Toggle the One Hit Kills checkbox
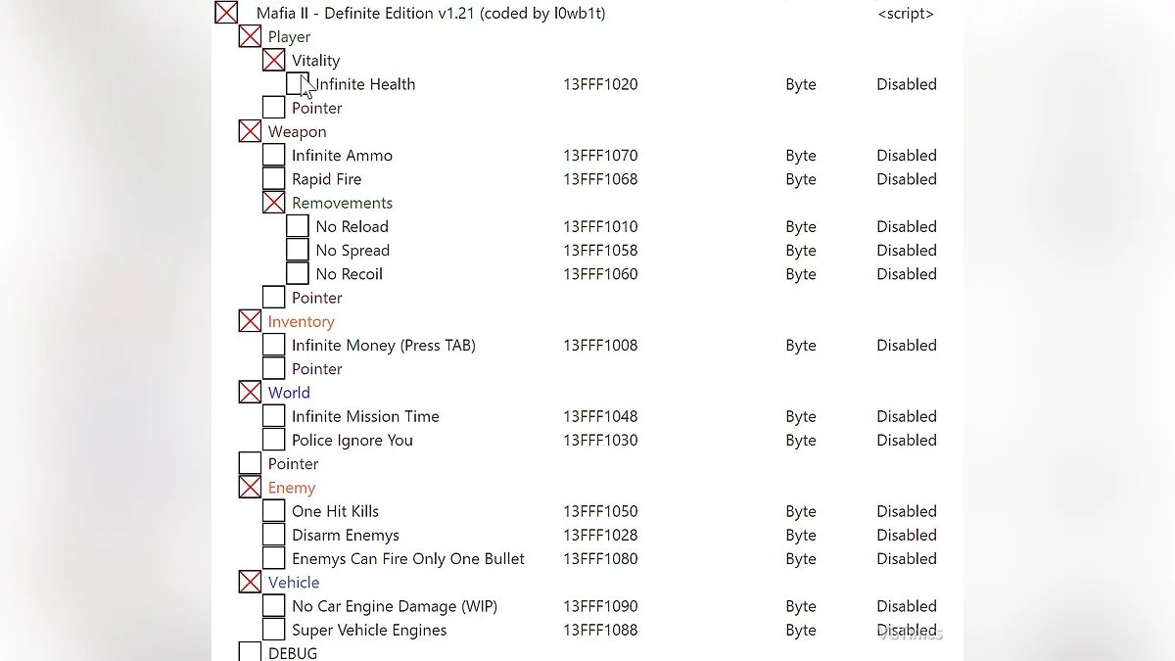1175x661 pixels. click(x=274, y=511)
